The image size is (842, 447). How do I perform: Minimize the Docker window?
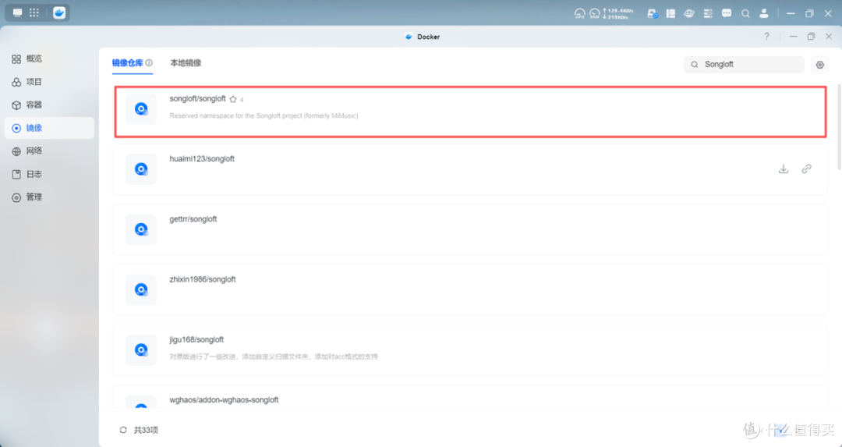coord(793,37)
